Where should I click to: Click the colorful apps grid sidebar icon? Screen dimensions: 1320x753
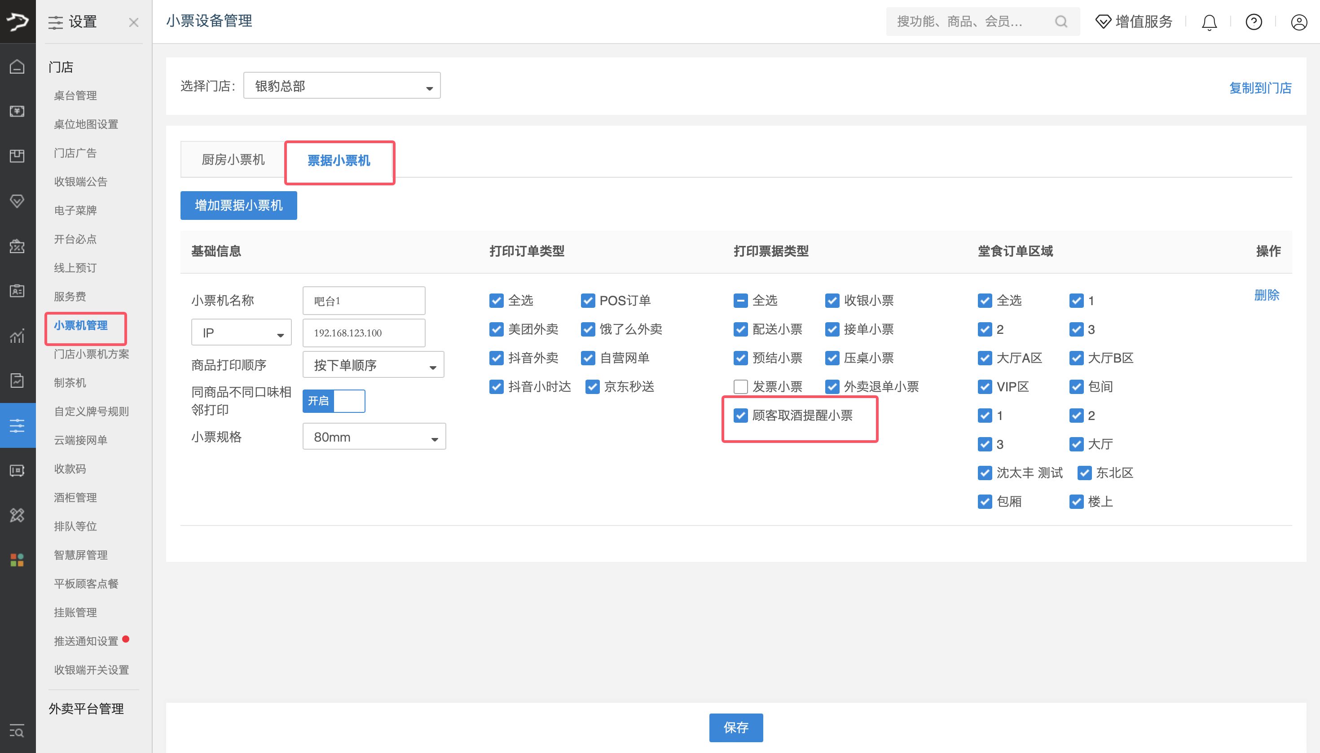(x=17, y=560)
